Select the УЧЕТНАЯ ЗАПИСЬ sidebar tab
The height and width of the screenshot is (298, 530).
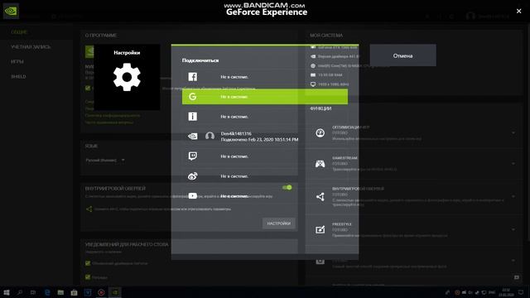click(31, 47)
